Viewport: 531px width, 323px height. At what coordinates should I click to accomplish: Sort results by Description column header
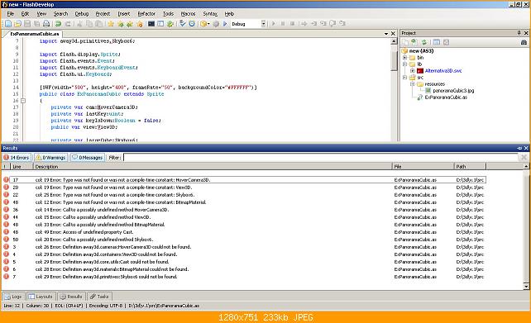tap(213, 167)
